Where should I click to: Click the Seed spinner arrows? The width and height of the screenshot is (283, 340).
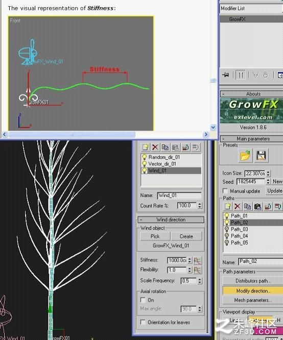coord(268,181)
